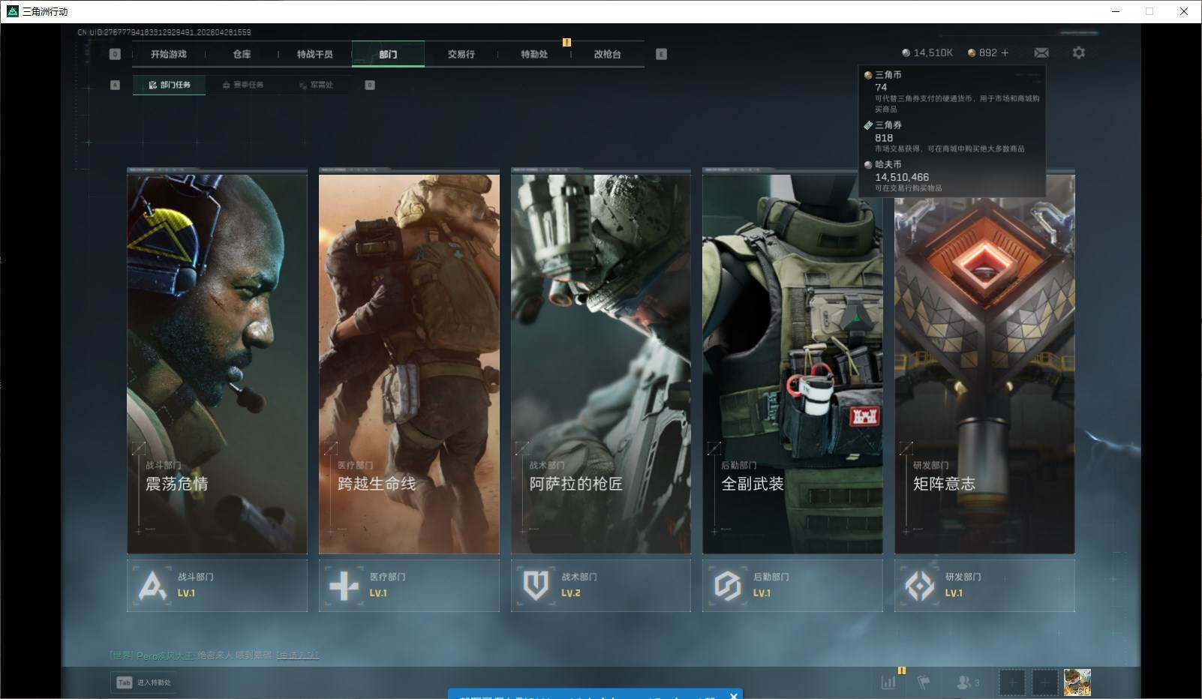Open the 交易行 tab
Image resolution: width=1202 pixels, height=699 pixels.
461,54
